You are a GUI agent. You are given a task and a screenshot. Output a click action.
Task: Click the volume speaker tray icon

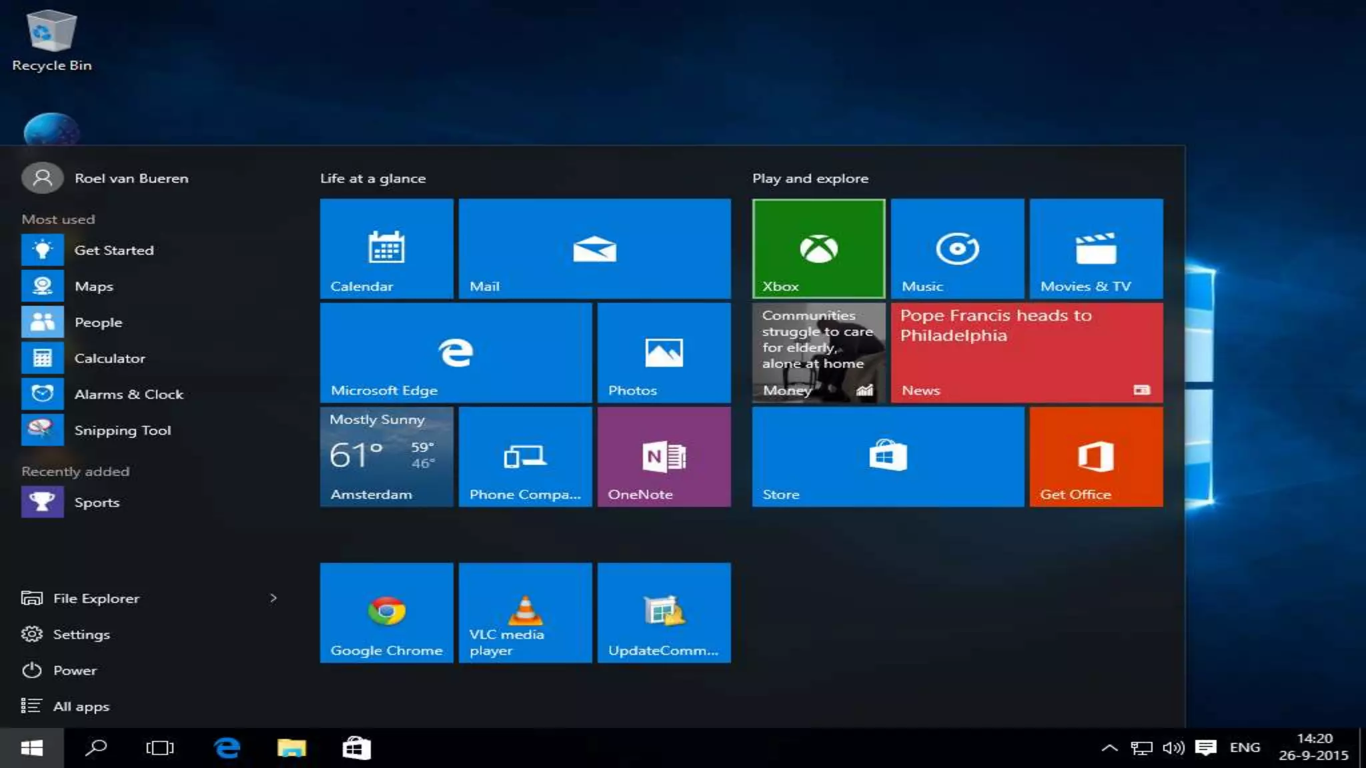(x=1173, y=748)
